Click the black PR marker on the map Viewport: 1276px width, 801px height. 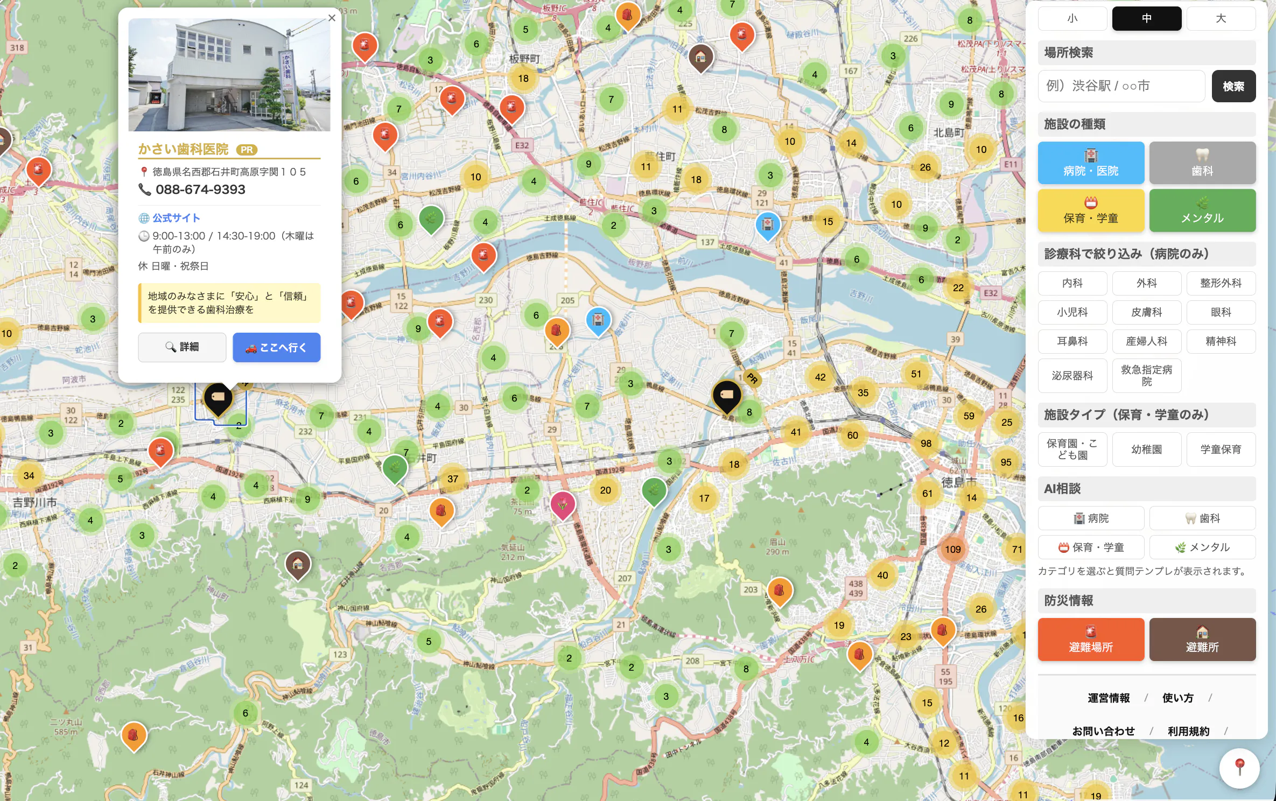[x=727, y=395]
